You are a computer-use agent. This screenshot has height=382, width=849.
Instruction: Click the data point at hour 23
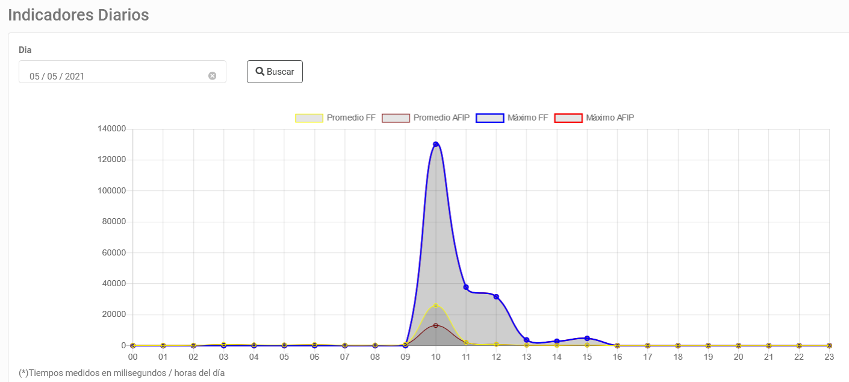pos(829,346)
